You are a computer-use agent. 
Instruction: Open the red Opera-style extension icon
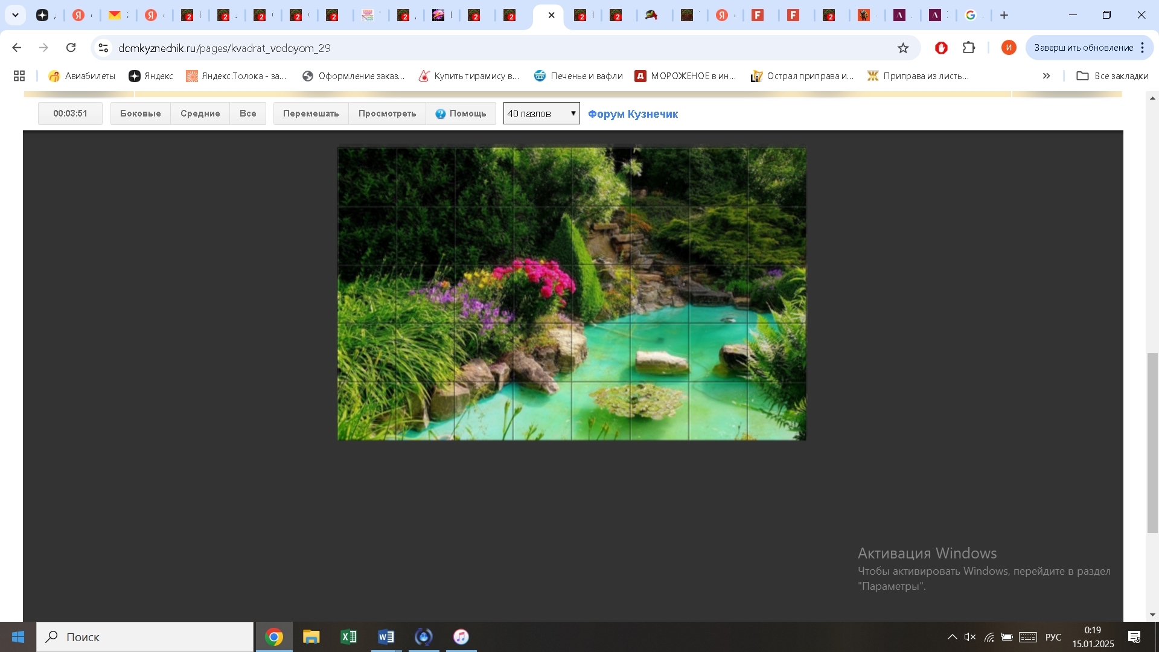point(941,48)
